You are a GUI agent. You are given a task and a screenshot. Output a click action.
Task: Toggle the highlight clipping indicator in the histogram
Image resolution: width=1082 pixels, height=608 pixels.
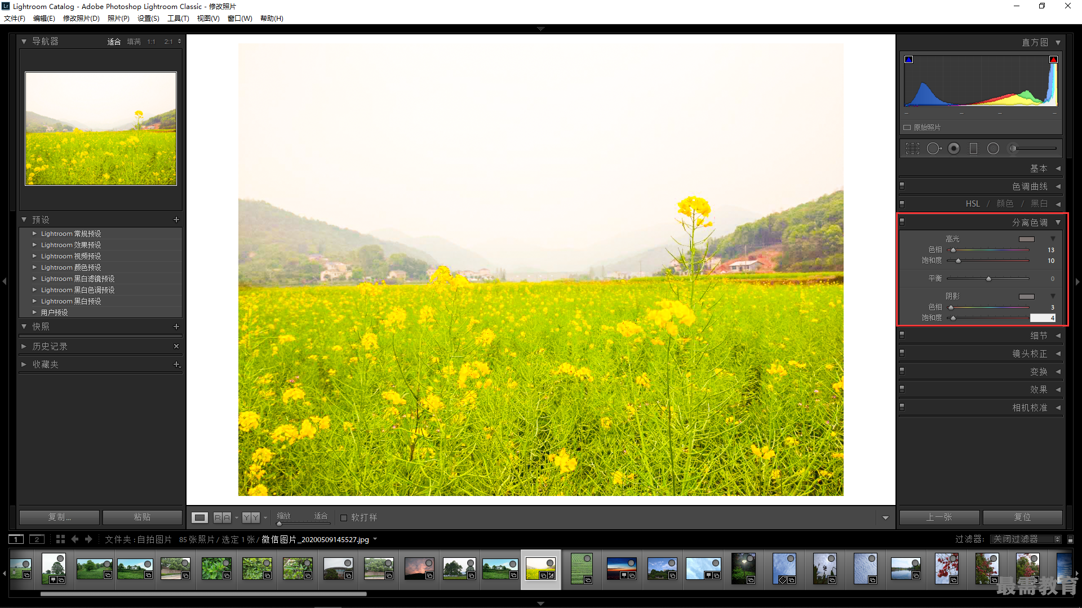click(x=1053, y=60)
